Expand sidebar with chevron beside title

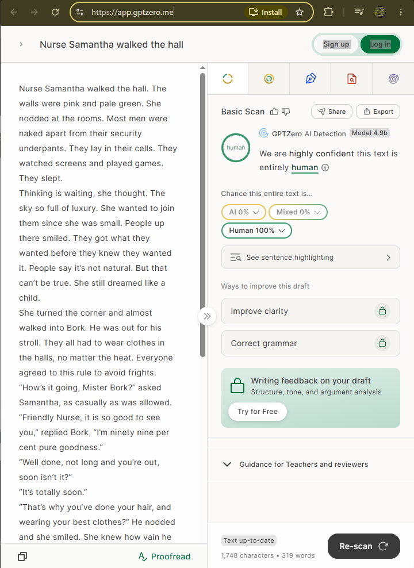tap(21, 44)
